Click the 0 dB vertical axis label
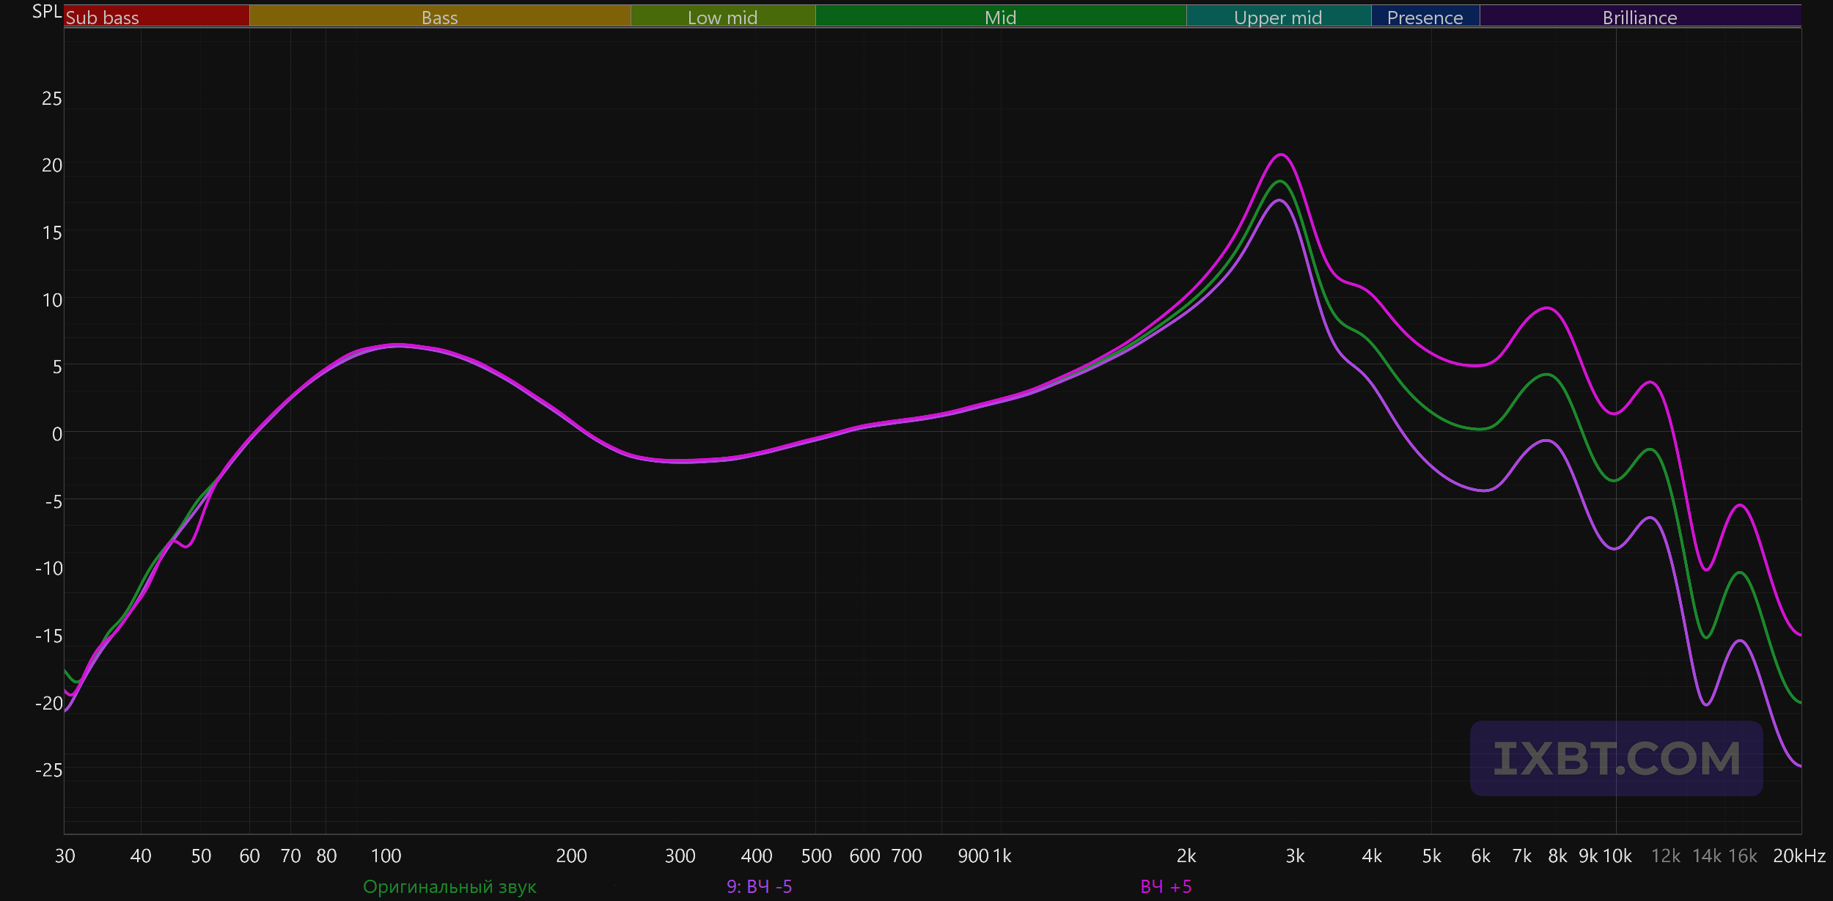Viewport: 1833px width, 901px height. point(56,434)
